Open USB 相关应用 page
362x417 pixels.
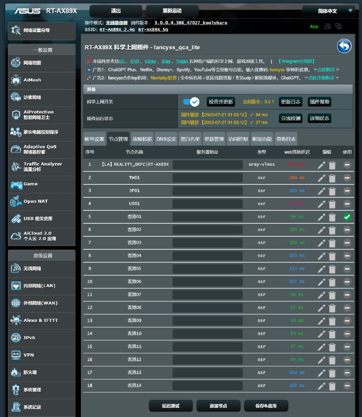[x=42, y=218]
